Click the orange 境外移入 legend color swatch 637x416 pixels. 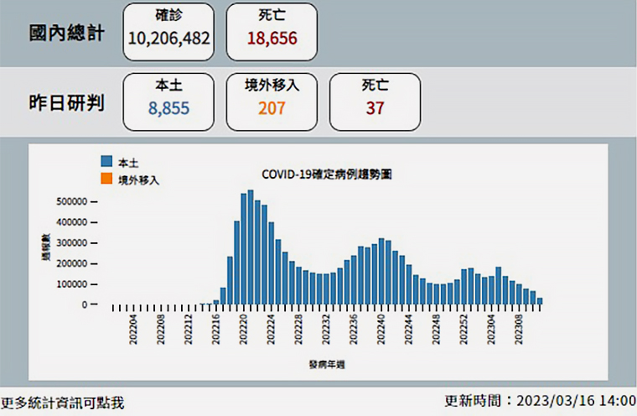(106, 179)
